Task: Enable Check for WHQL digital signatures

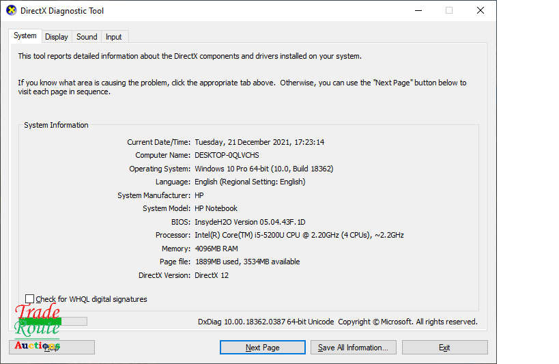Action: [29, 299]
